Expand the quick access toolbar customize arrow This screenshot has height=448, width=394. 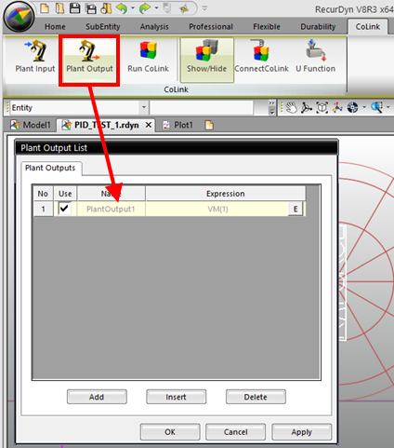click(x=204, y=8)
